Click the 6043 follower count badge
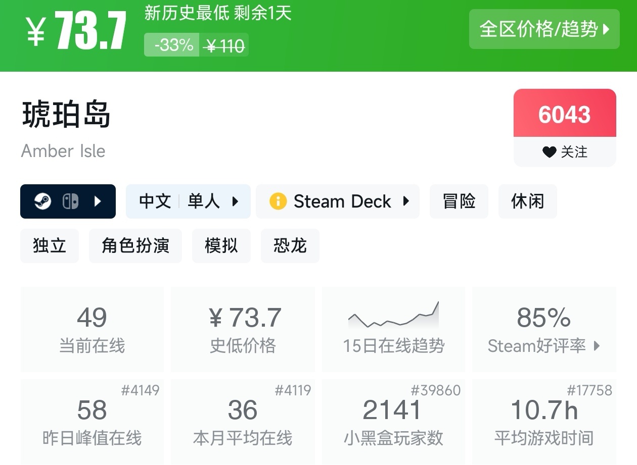Viewport: 637px width, 465px height. 565,114
